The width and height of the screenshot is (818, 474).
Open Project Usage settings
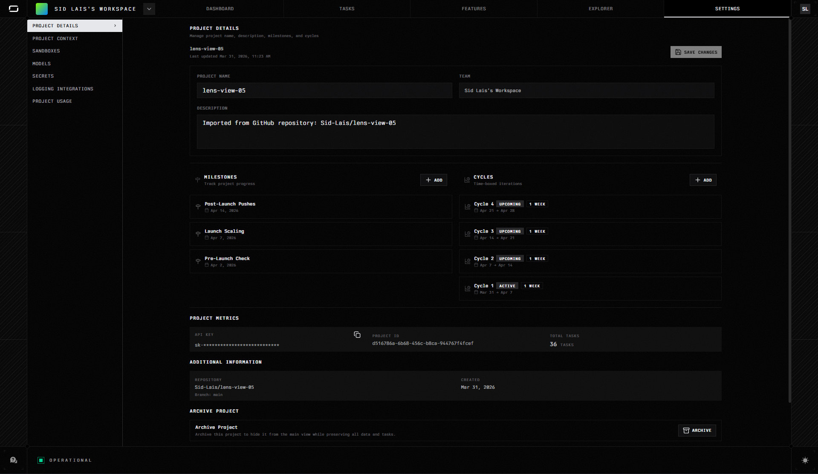75,101
